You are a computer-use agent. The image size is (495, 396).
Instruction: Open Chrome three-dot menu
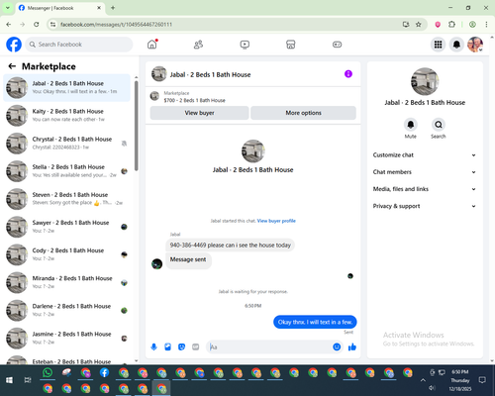click(486, 25)
